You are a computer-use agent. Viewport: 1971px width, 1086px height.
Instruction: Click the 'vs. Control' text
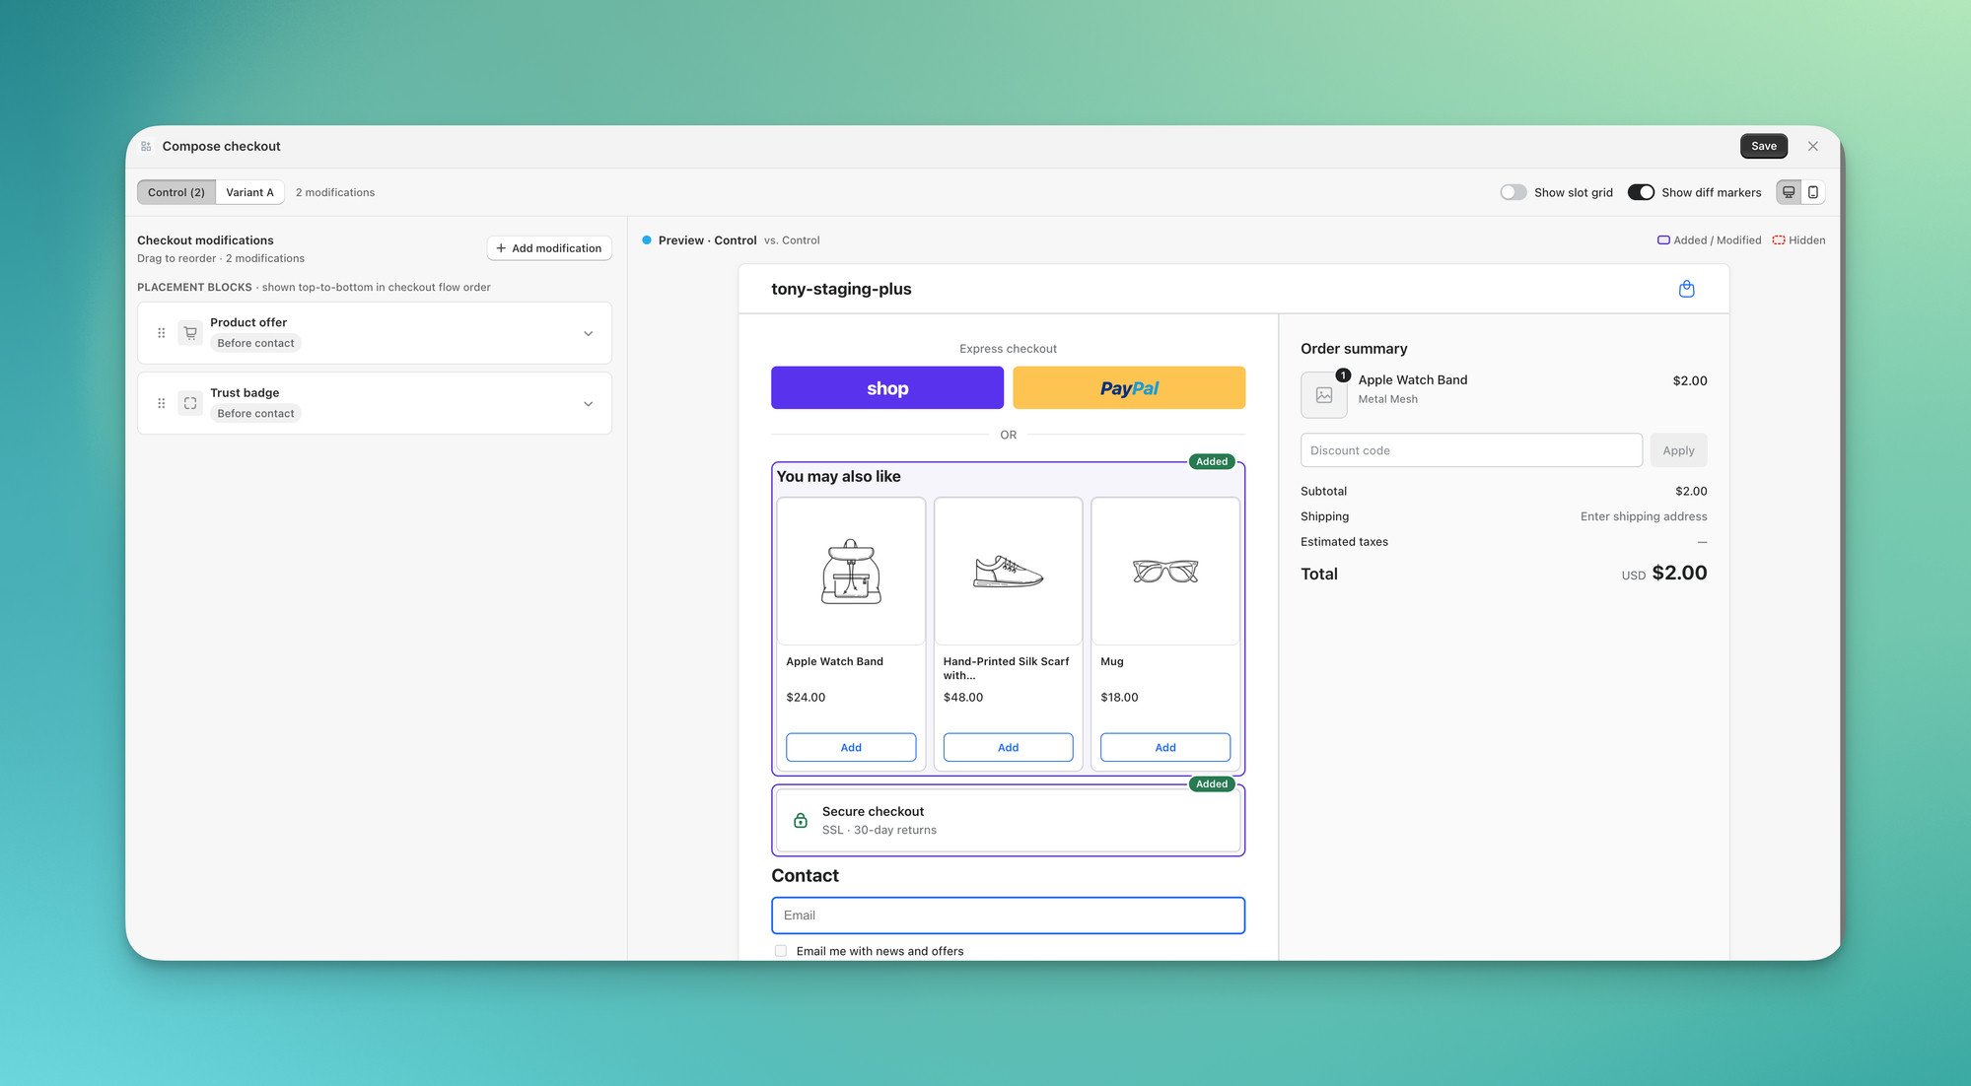coord(792,240)
